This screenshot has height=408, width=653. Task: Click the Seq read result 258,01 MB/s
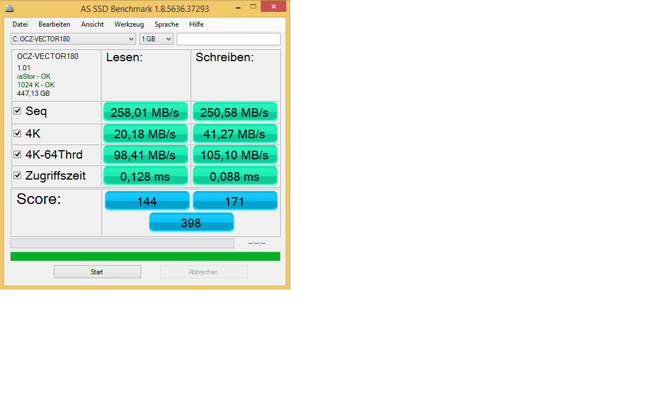(145, 112)
